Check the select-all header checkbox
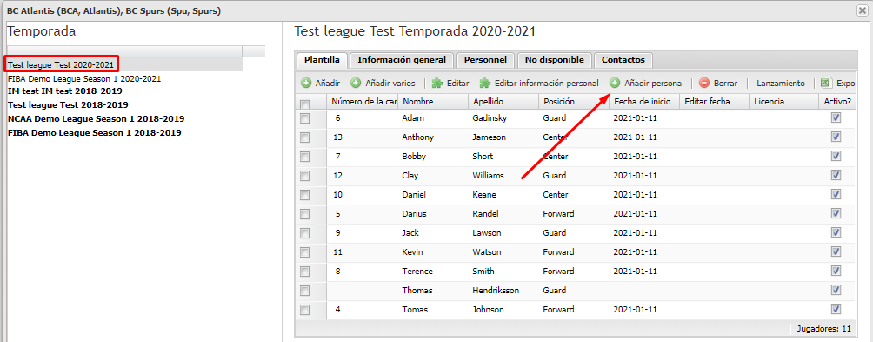Viewport: 873px width, 342px height. (304, 104)
